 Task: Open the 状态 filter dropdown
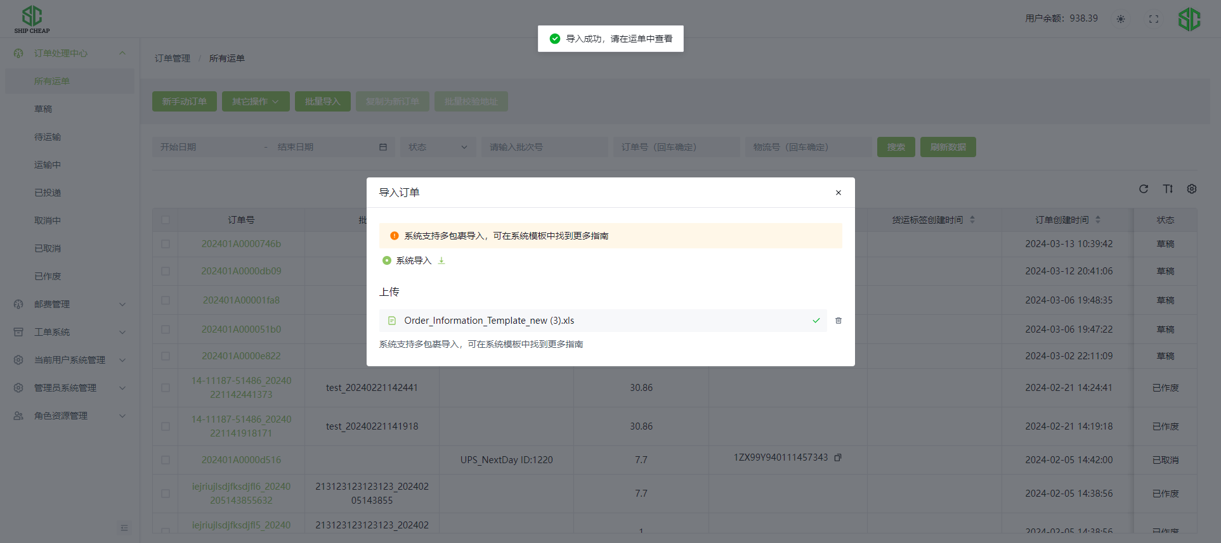click(x=438, y=147)
